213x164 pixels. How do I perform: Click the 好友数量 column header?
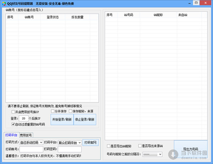click(x=77, y=17)
